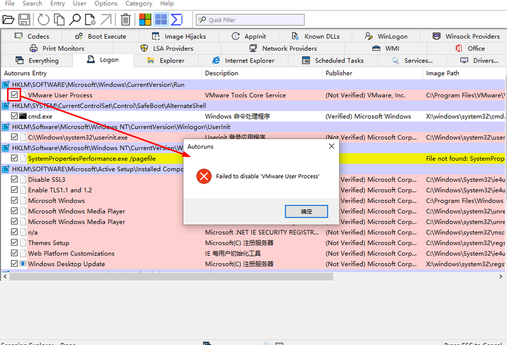Select the CurrentVersion\Run registry key row

[x=253, y=84]
